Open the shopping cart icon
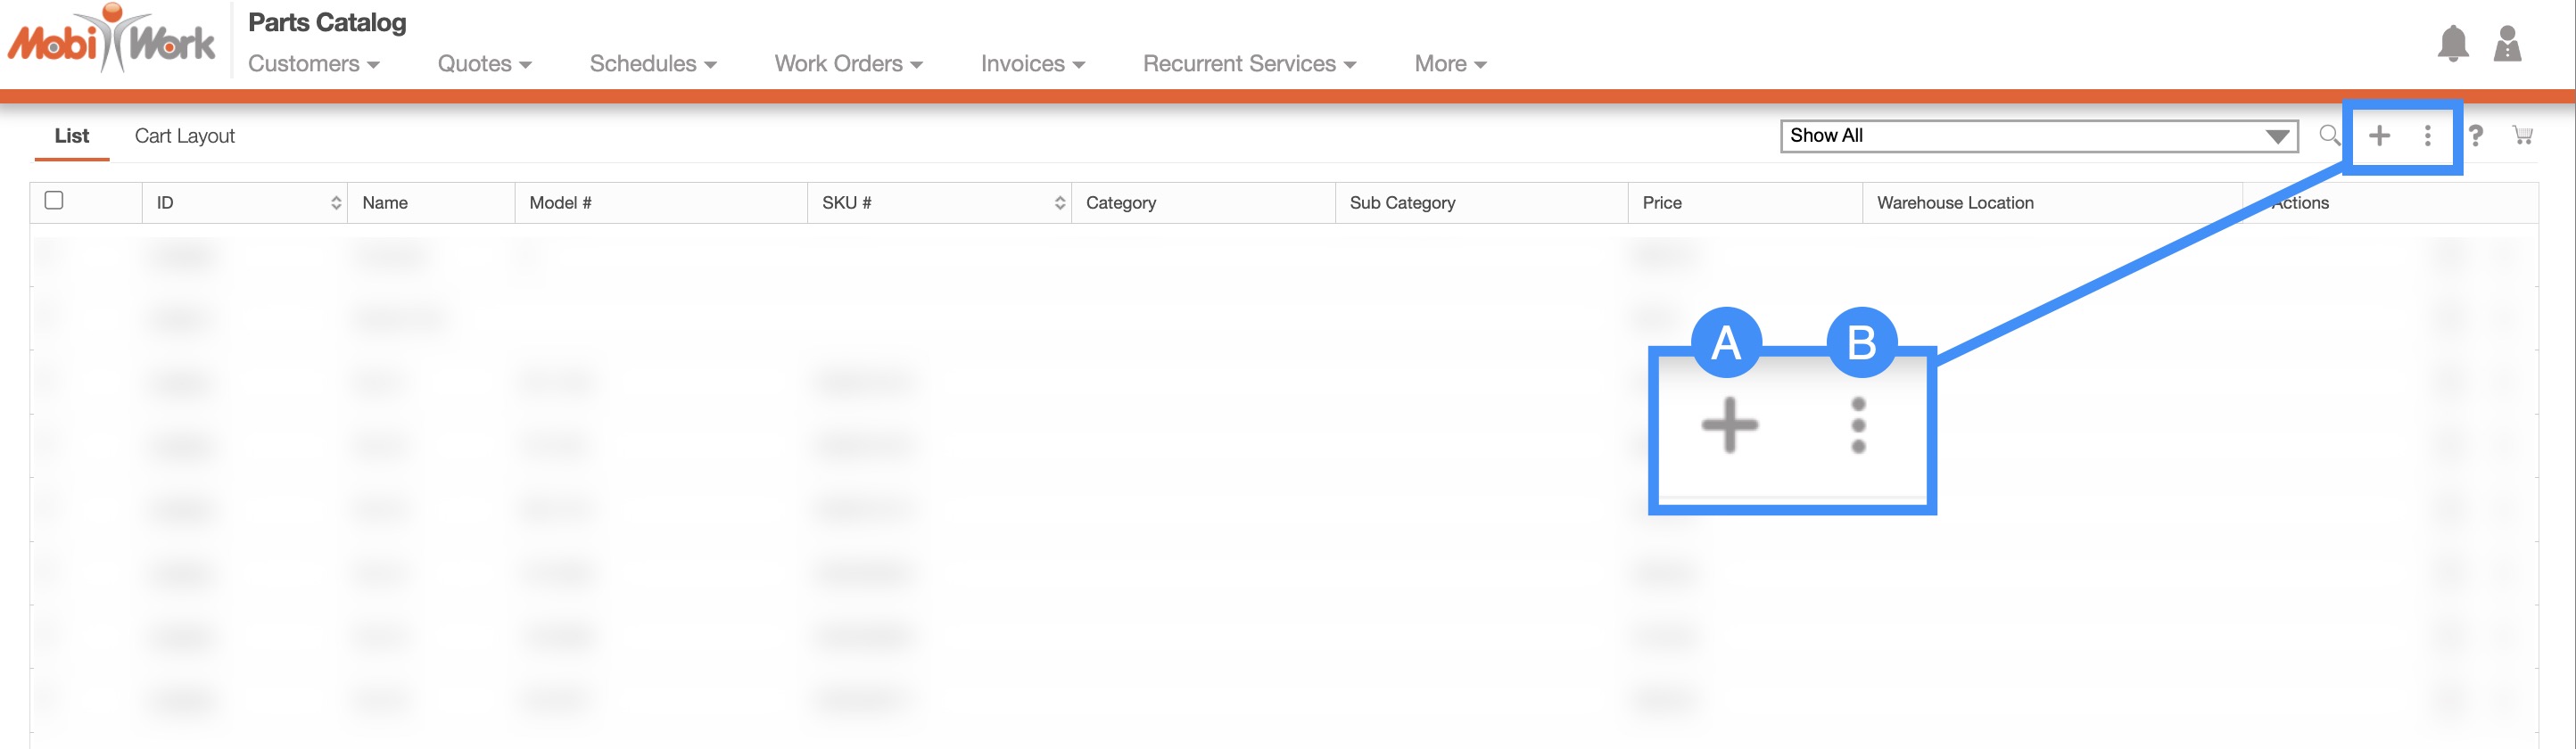 coord(2522,135)
